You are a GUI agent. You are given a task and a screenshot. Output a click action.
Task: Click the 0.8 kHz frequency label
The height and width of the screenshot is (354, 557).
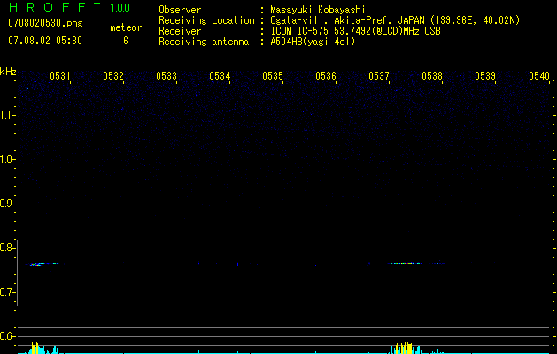pyautogui.click(x=7, y=248)
